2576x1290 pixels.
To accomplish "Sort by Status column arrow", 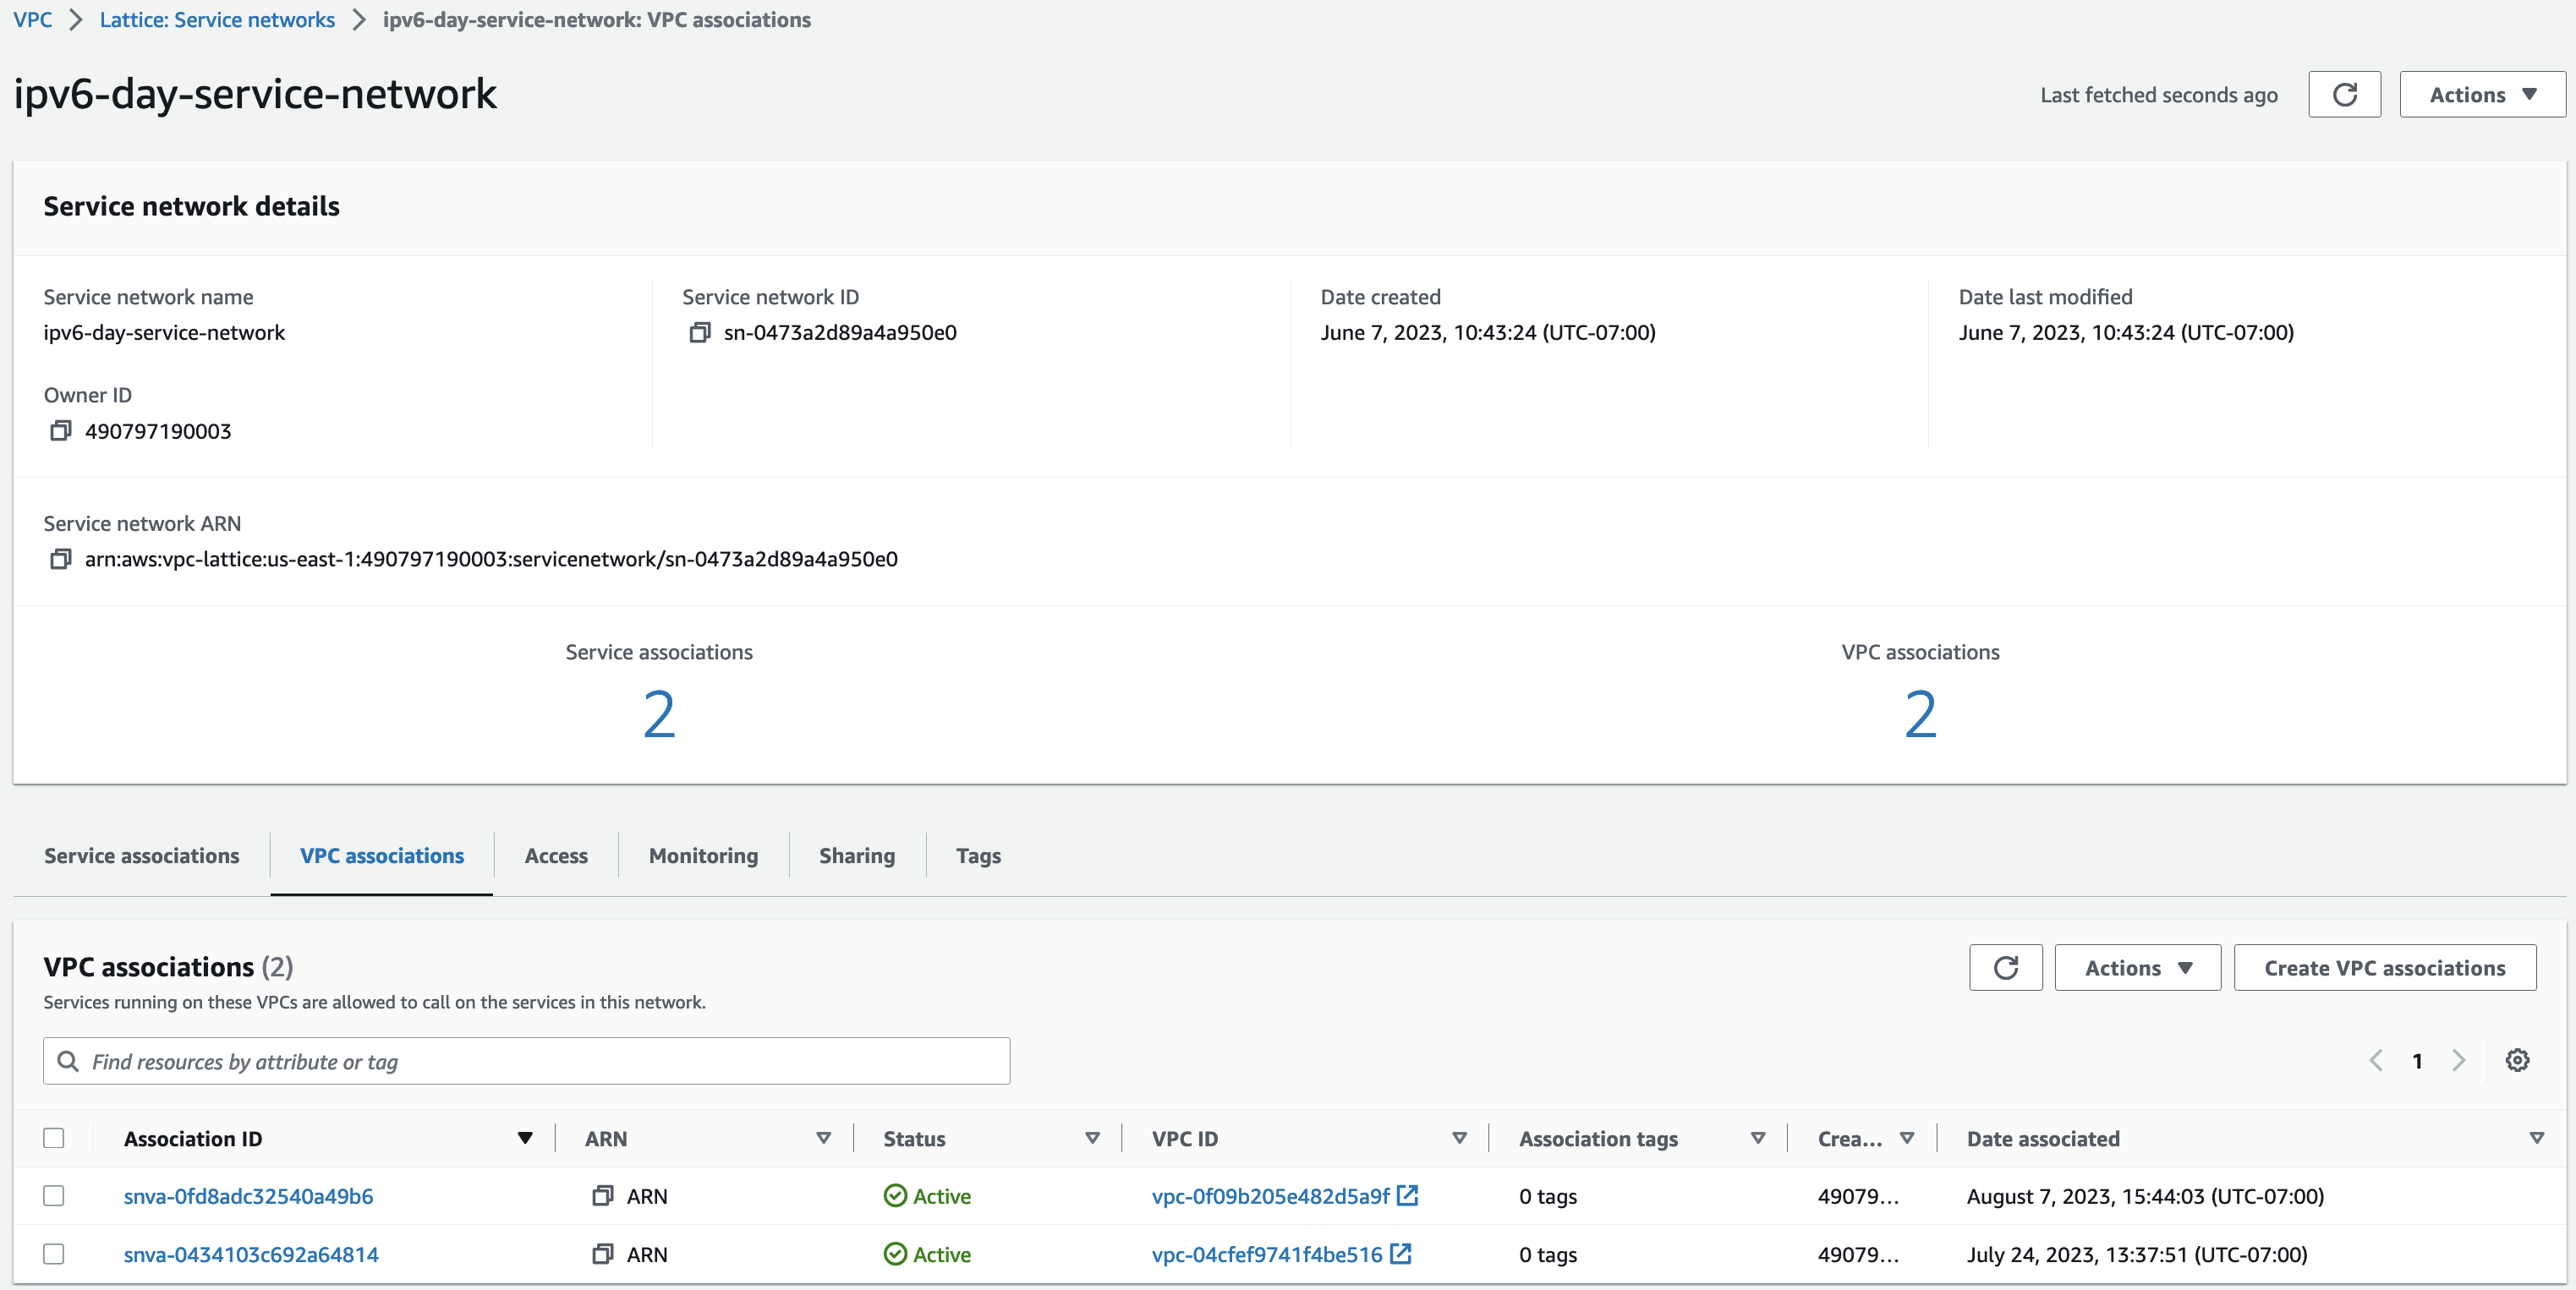I will [1092, 1138].
